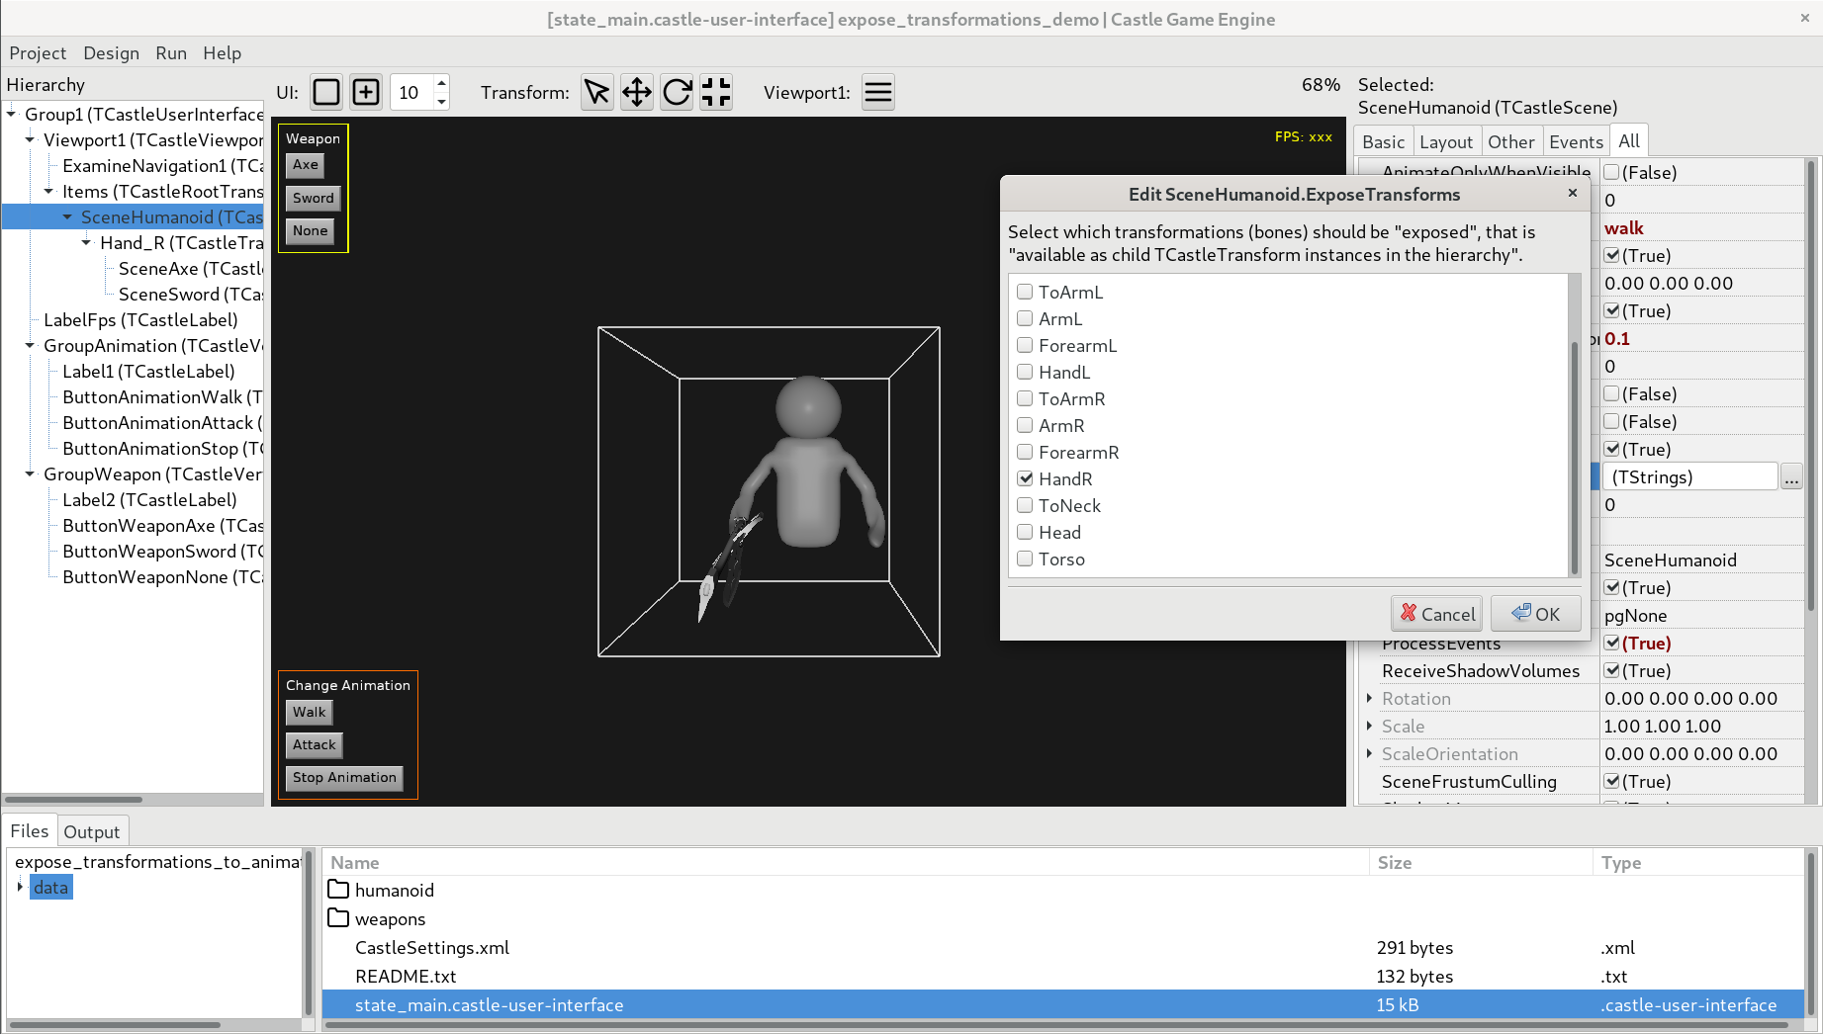Image resolution: width=1823 pixels, height=1034 pixels.
Task: Switch to the Events properties tab
Action: pos(1576,141)
